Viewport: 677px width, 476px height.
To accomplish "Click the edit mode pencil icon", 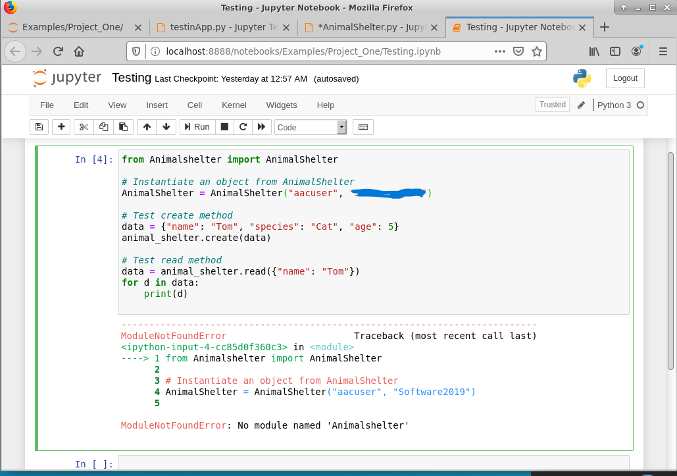I will pyautogui.click(x=581, y=105).
